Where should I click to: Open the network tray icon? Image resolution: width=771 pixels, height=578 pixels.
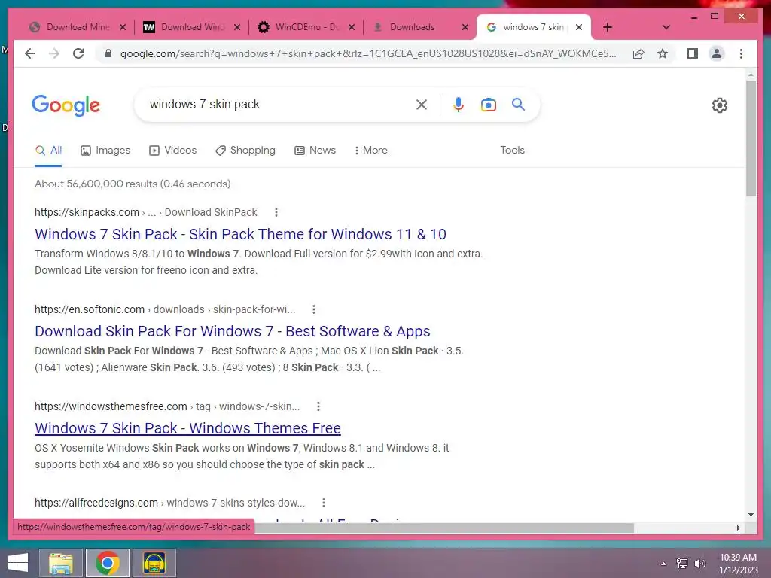pyautogui.click(x=682, y=564)
